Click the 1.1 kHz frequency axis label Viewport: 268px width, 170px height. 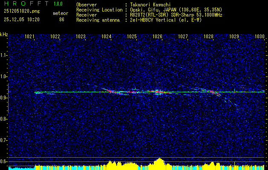pyautogui.click(x=3, y=55)
